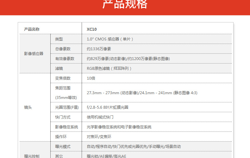Select the 使用机械式快门 value

[x=100, y=117]
